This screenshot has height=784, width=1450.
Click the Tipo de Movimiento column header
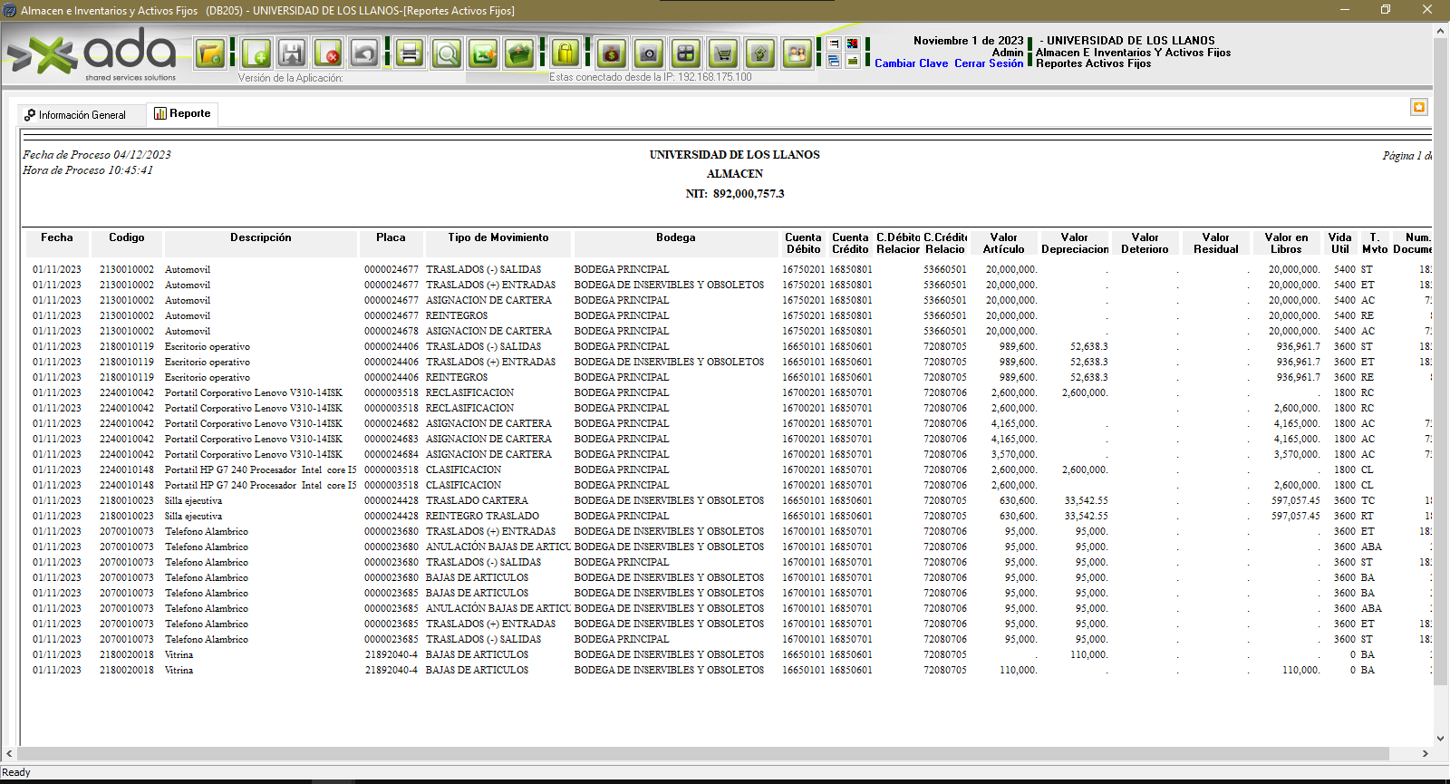click(498, 237)
